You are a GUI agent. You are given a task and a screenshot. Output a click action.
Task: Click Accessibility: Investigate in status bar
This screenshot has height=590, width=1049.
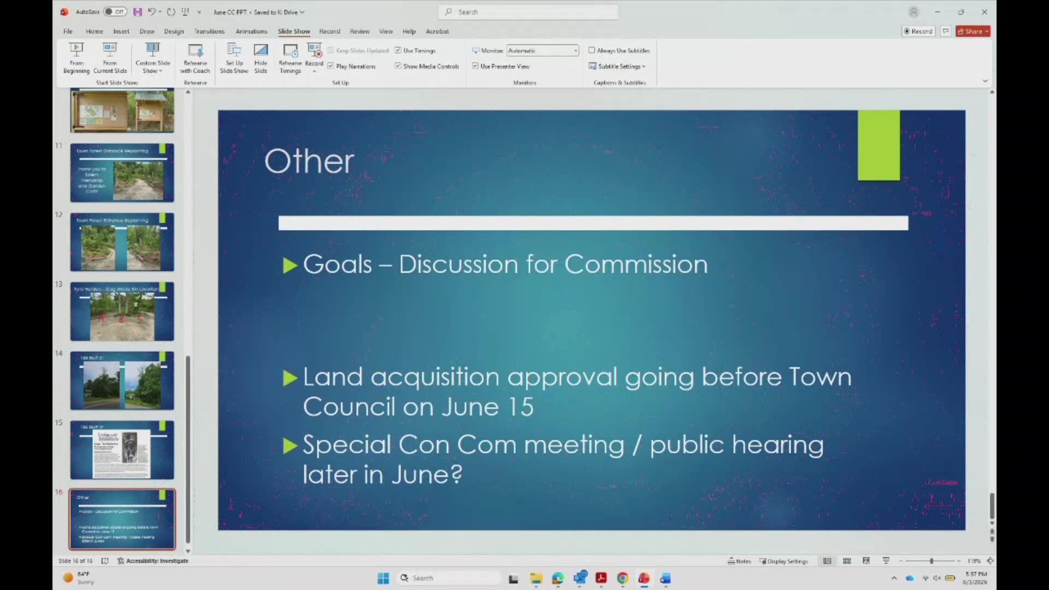tap(152, 560)
